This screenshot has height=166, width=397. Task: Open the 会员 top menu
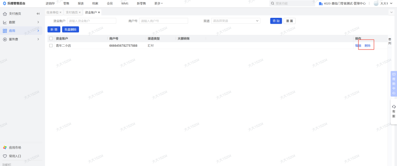click(x=110, y=4)
